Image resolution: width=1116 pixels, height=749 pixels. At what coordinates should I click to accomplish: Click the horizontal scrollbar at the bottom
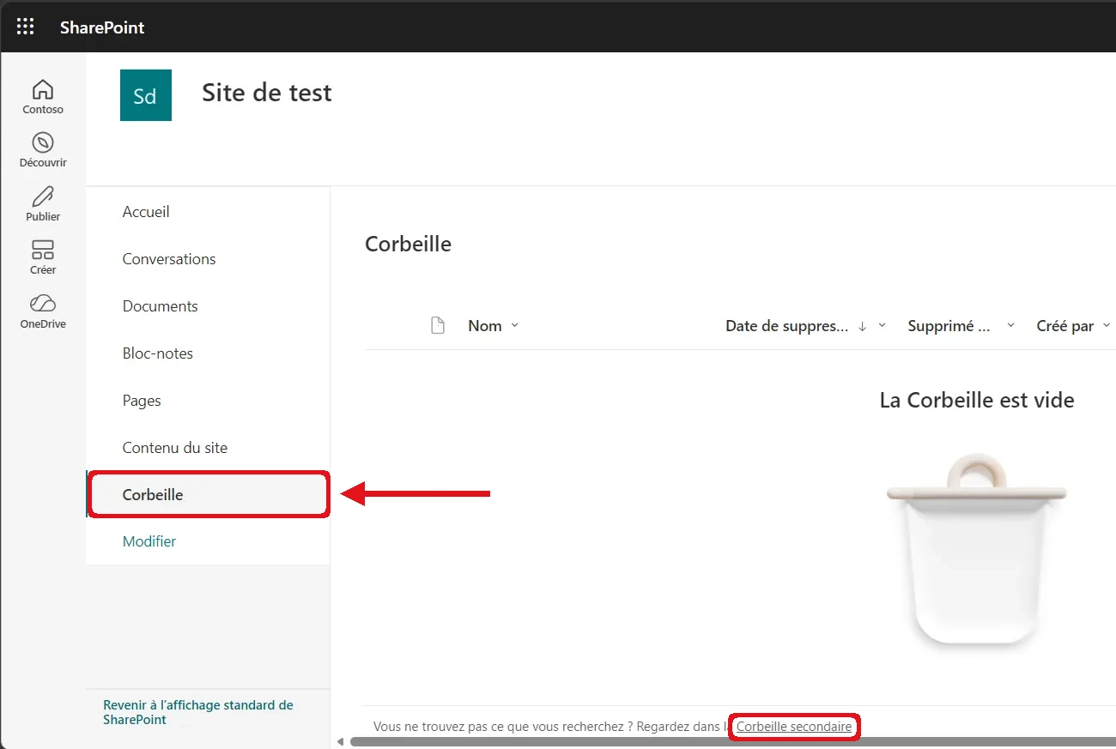click(733, 742)
